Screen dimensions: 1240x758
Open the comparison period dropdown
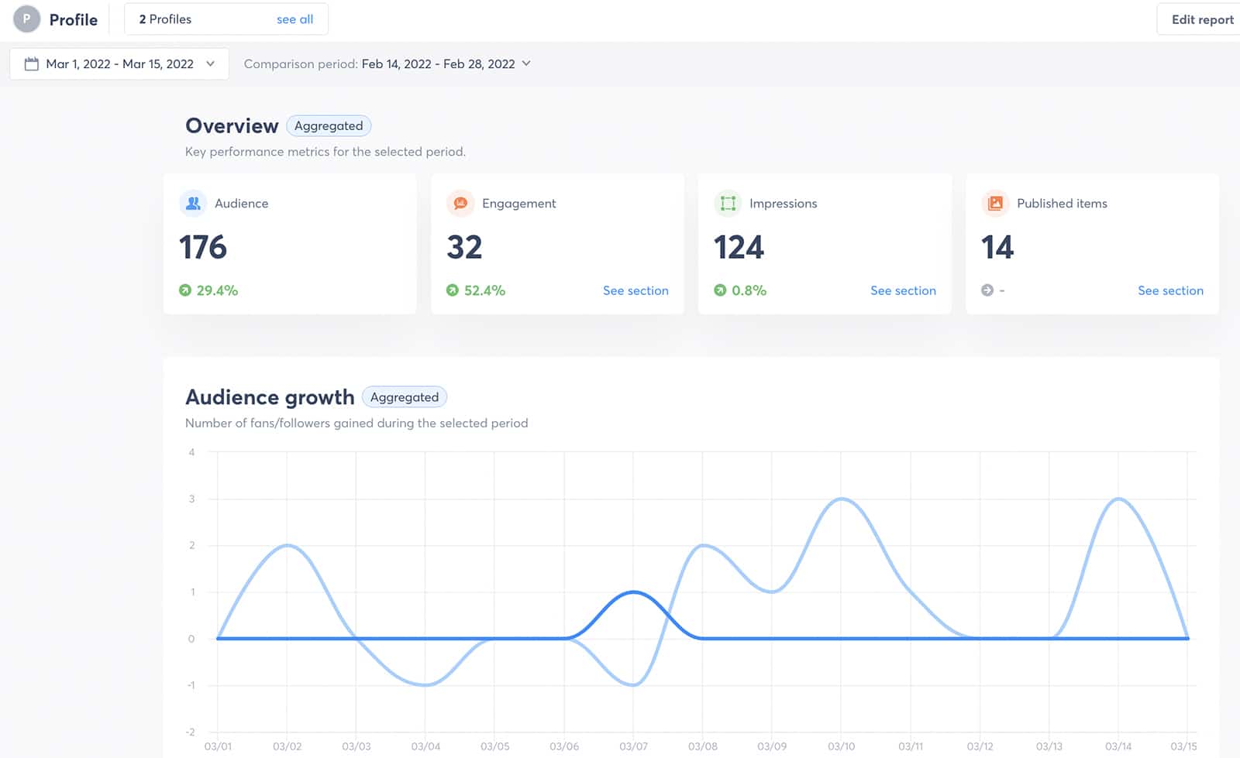527,64
